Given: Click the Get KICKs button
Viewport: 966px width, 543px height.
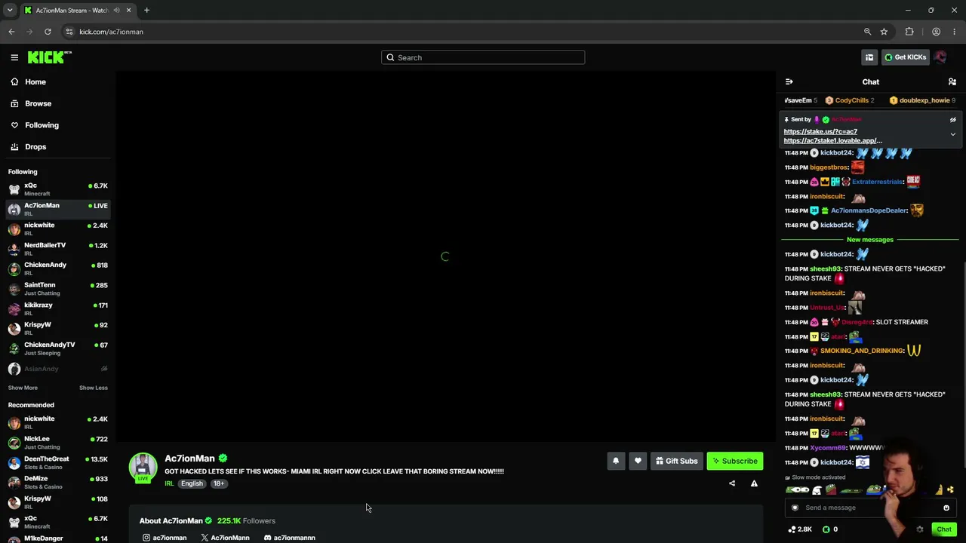Looking at the screenshot, I should click(x=906, y=57).
